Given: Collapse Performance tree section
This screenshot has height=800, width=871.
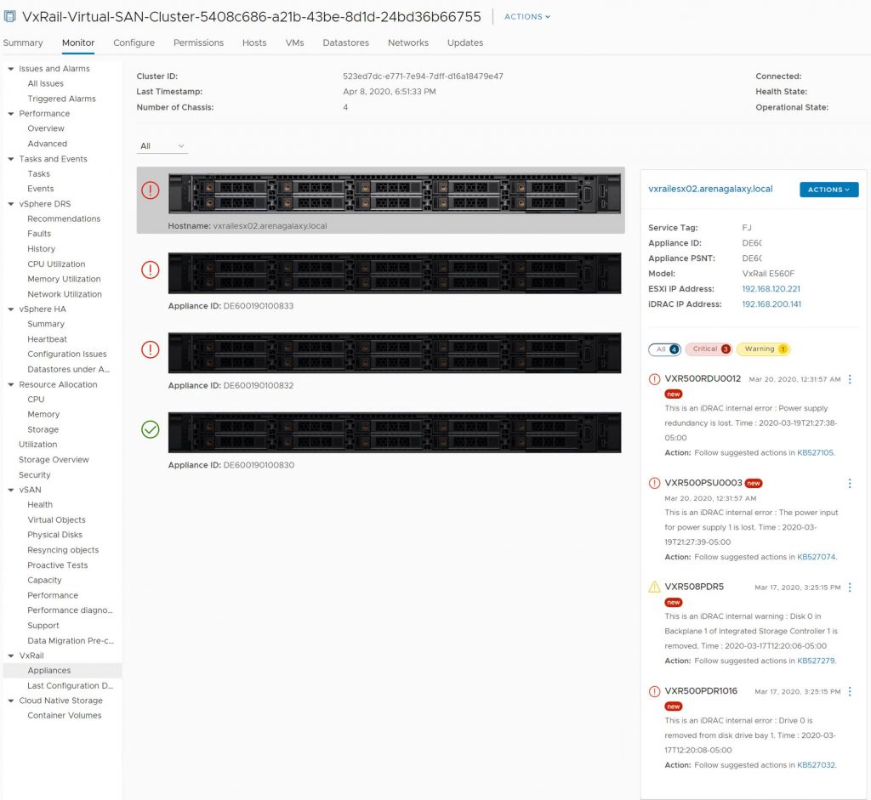Looking at the screenshot, I should pos(10,114).
